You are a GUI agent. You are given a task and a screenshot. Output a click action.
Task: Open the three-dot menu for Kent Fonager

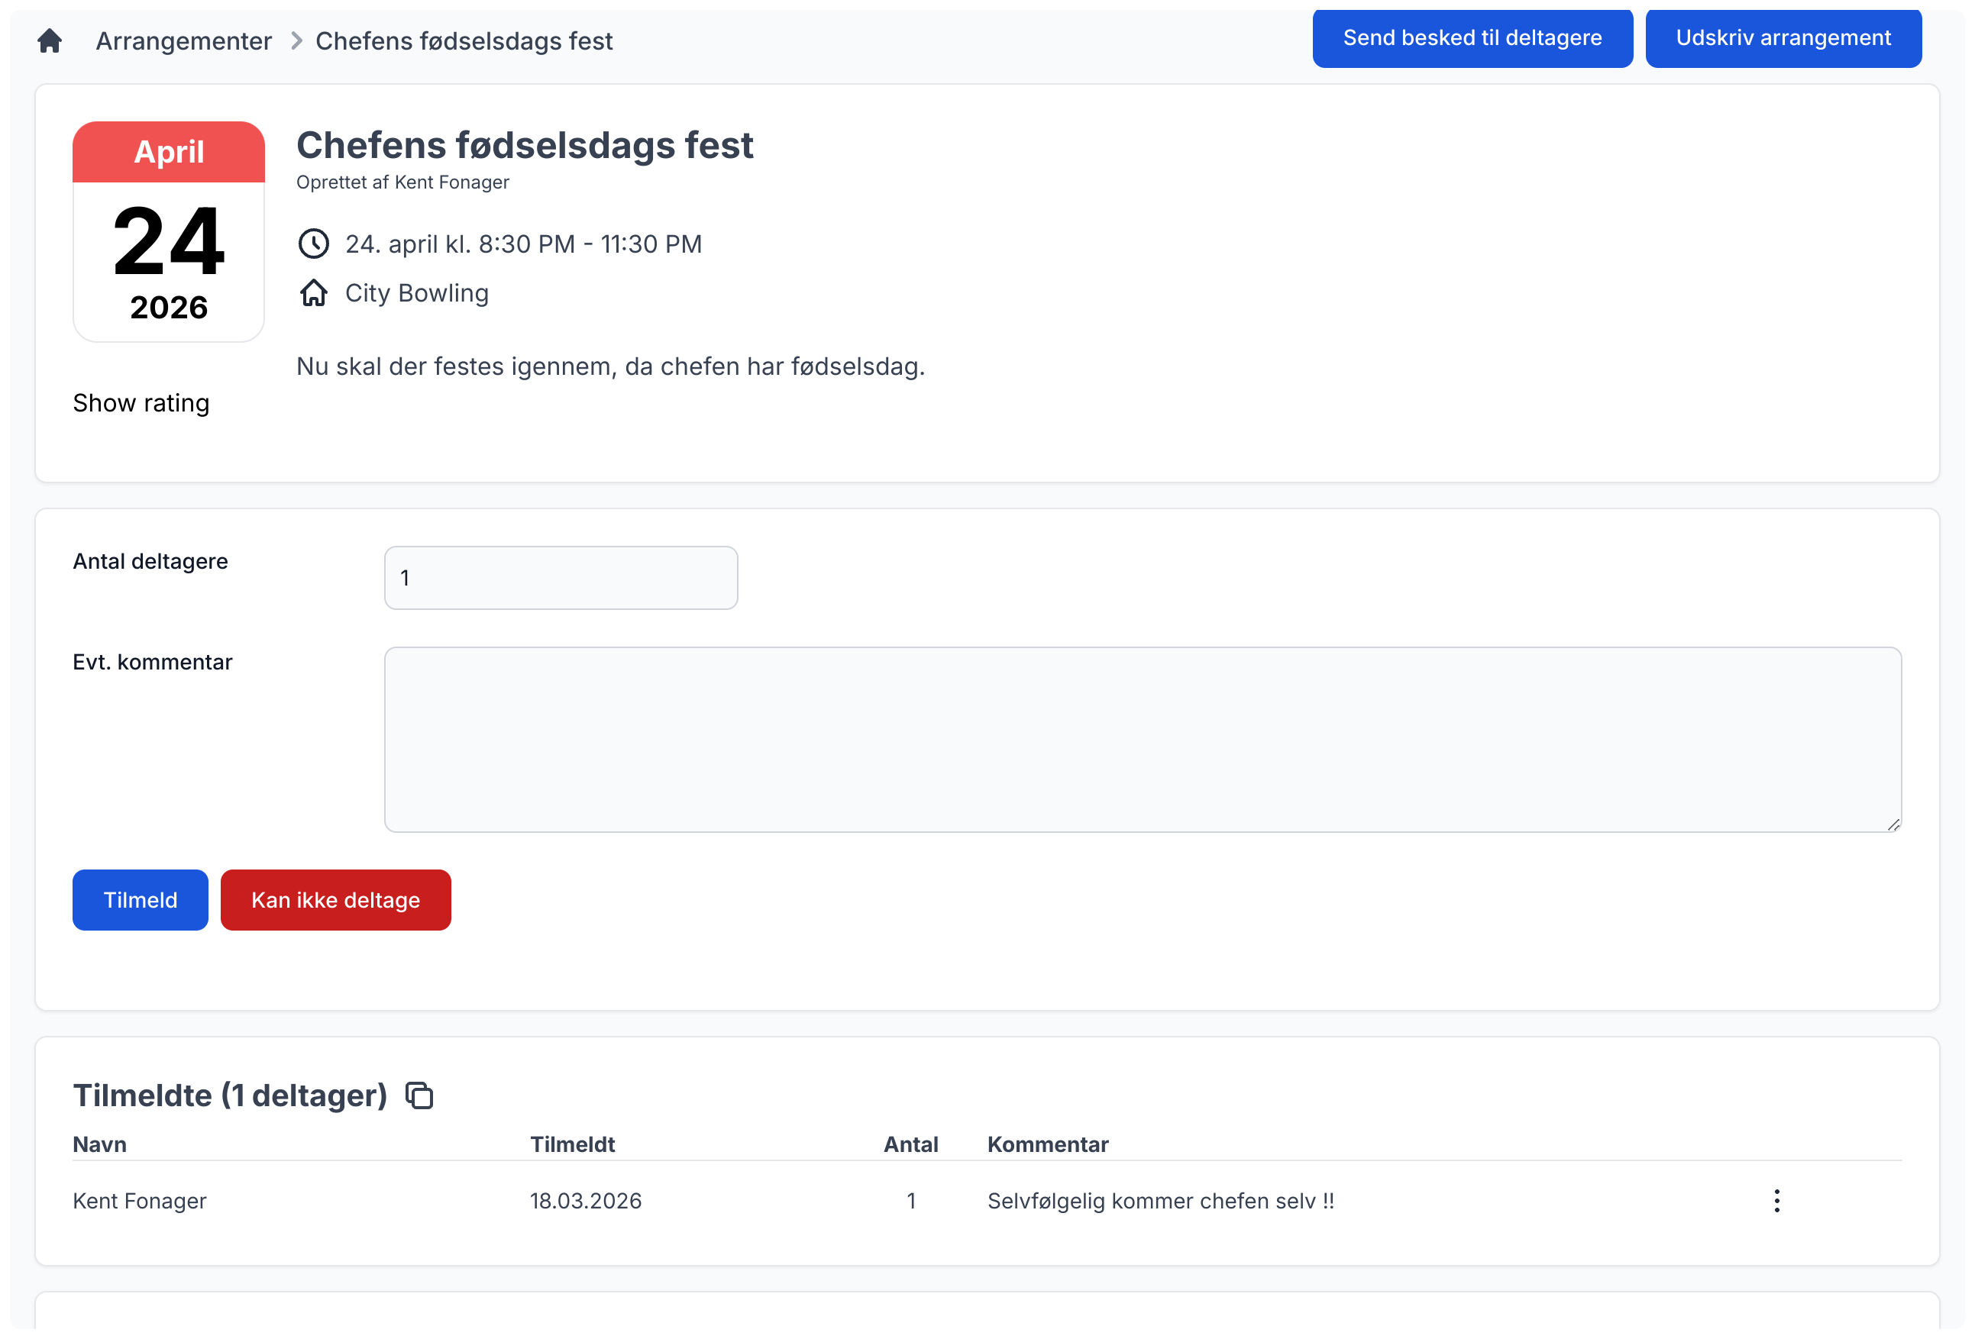click(x=1776, y=1201)
